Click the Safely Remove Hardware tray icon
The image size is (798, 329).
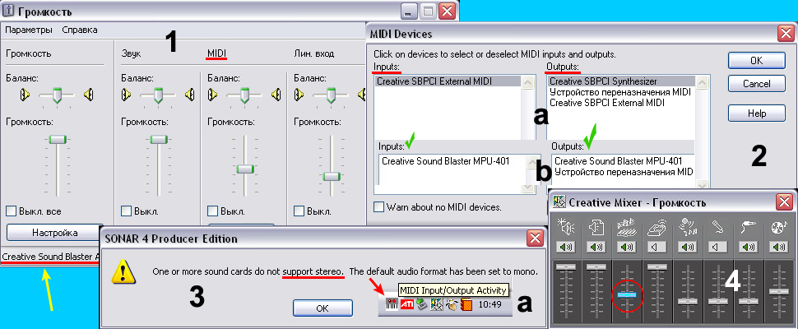click(x=421, y=305)
